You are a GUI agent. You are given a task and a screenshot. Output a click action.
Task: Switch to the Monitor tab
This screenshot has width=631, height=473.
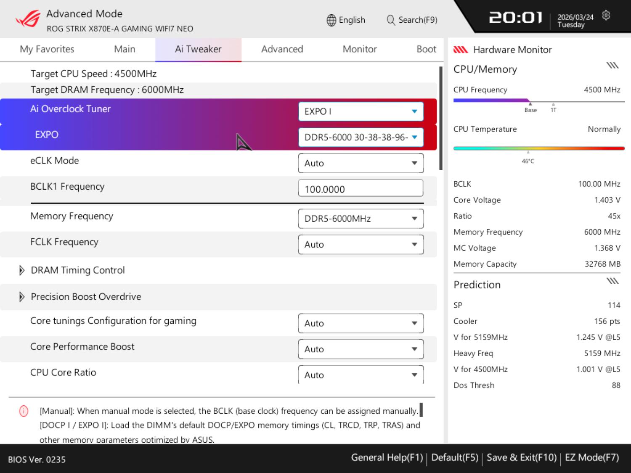pos(359,49)
